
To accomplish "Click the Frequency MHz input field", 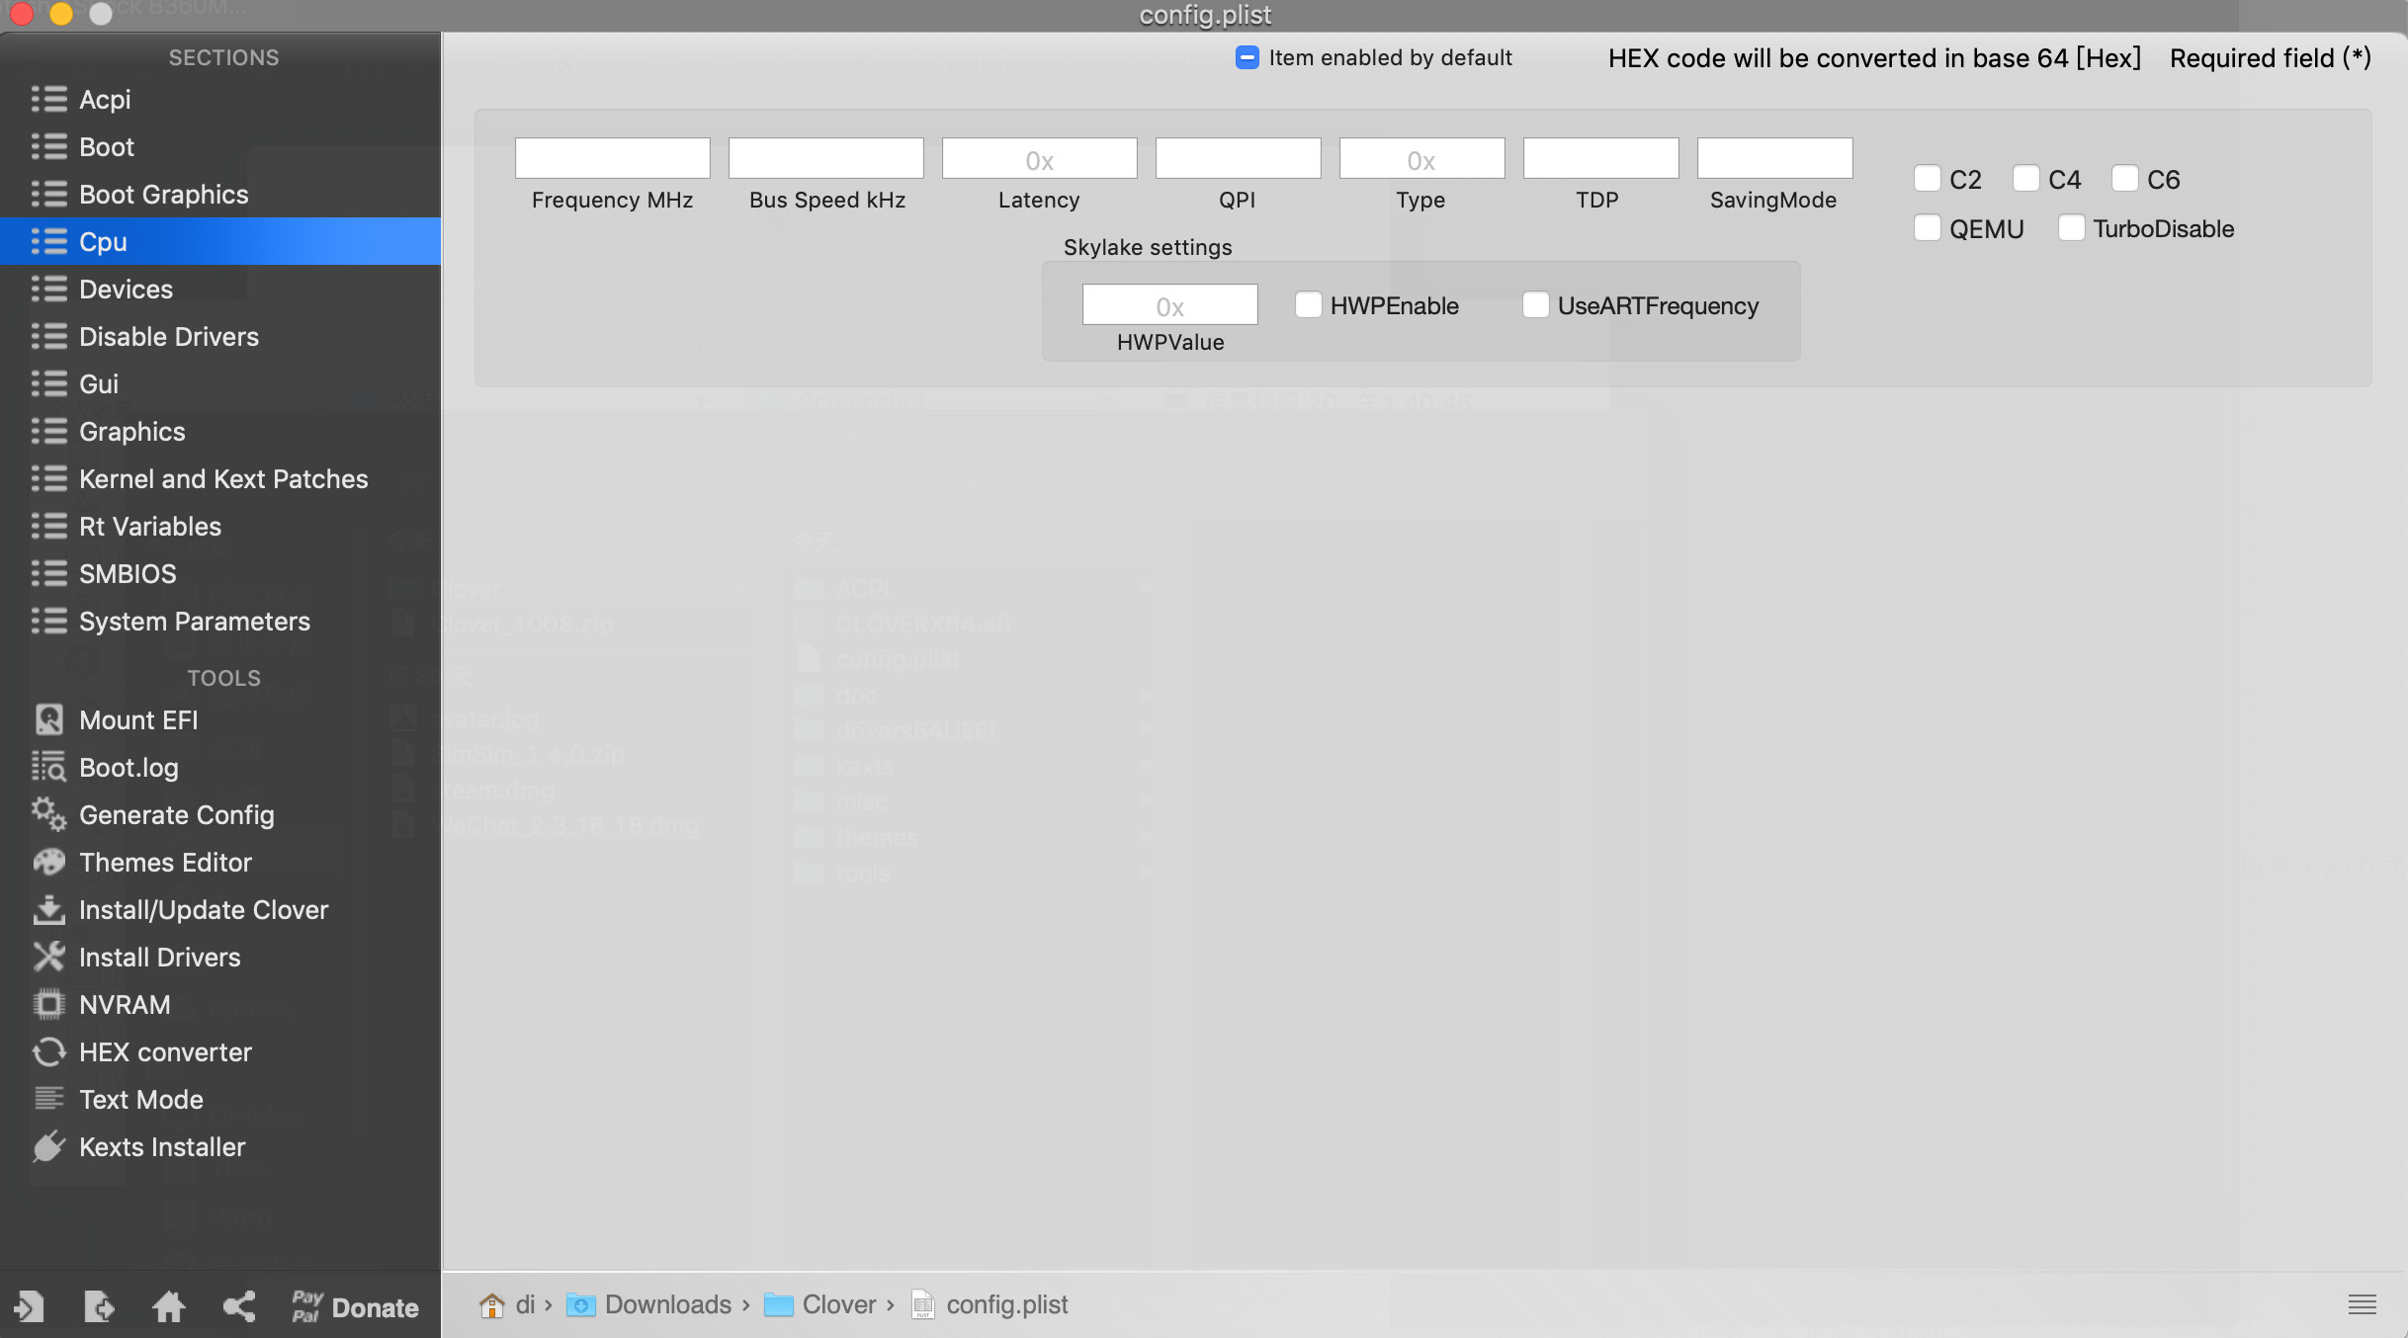I will tap(612, 158).
